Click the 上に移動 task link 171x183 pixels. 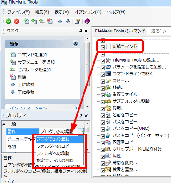pos(26,85)
